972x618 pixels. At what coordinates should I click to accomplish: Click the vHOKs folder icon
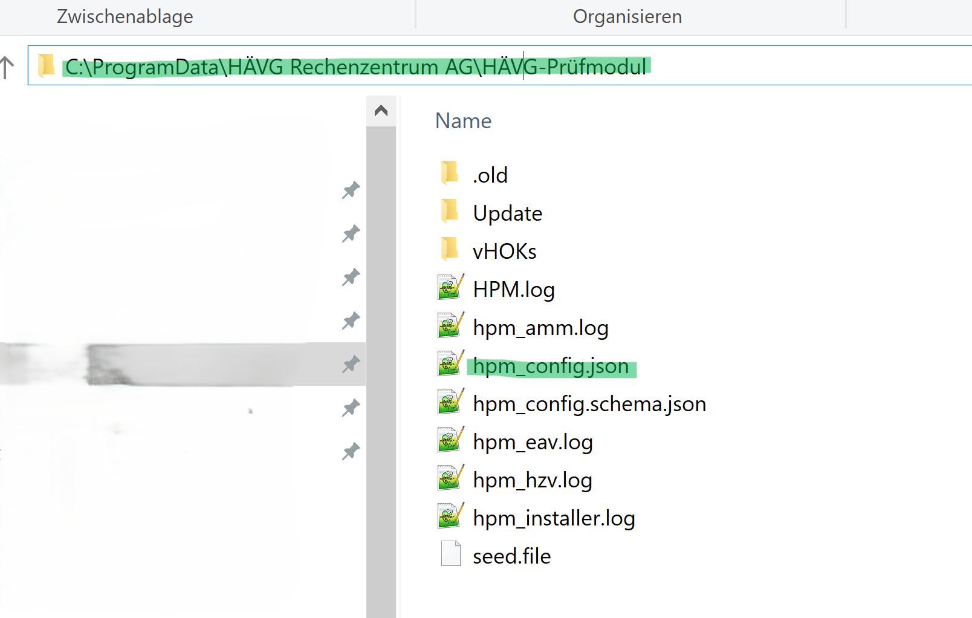click(450, 250)
